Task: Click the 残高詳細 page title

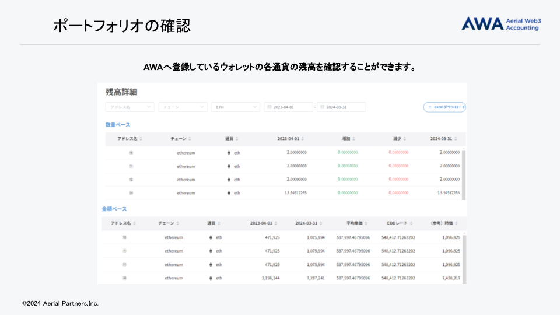Action: 121,92
